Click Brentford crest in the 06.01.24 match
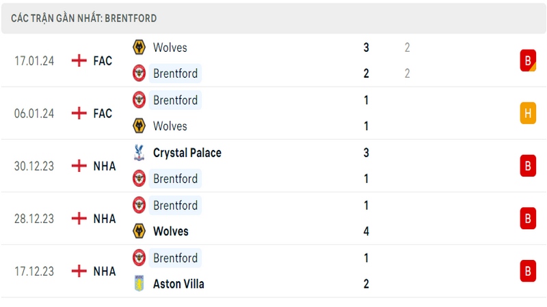The image size is (547, 307). click(x=139, y=100)
